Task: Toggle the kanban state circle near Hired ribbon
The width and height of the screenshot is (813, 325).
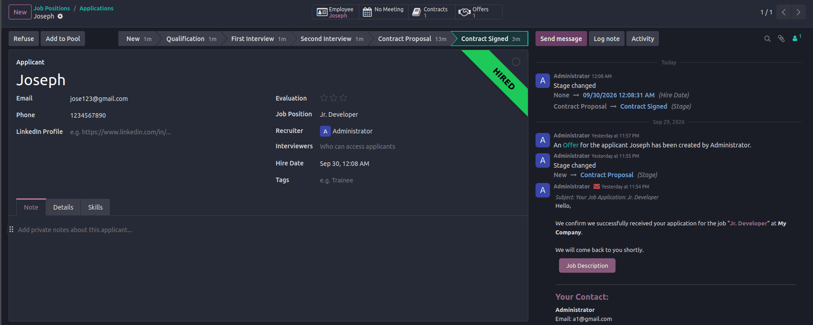Action: [516, 62]
